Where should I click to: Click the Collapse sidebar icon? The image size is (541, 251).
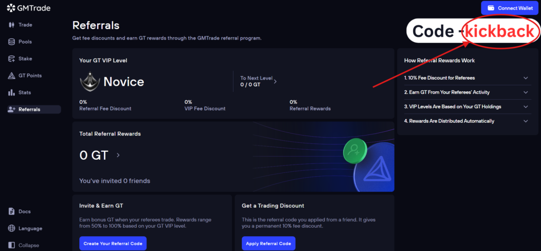(x=12, y=245)
